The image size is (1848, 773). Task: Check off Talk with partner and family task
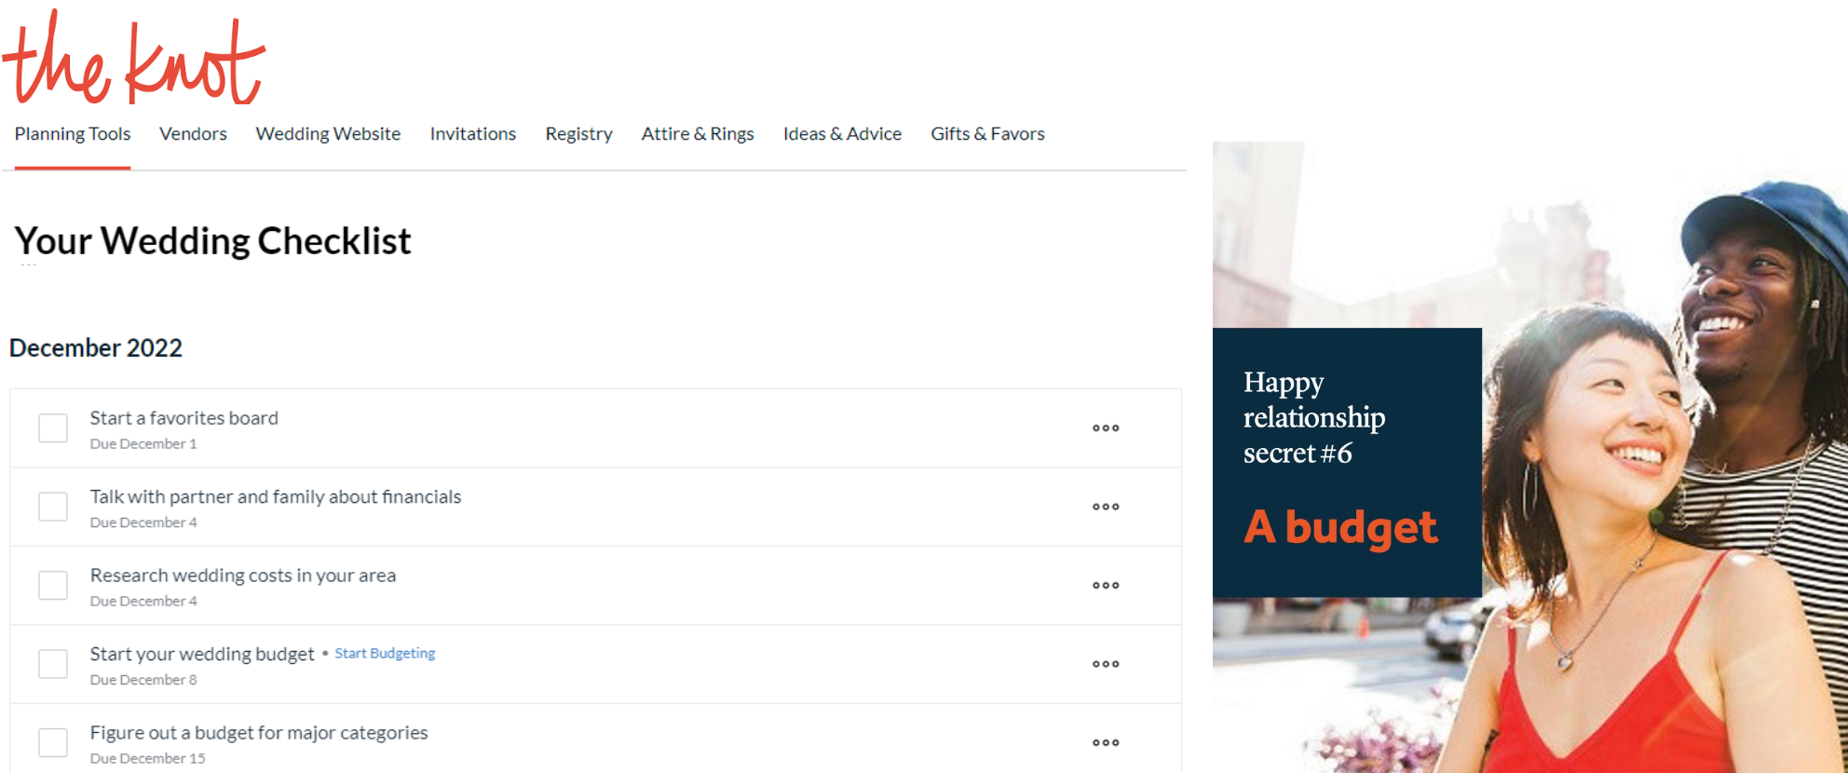pos(53,507)
